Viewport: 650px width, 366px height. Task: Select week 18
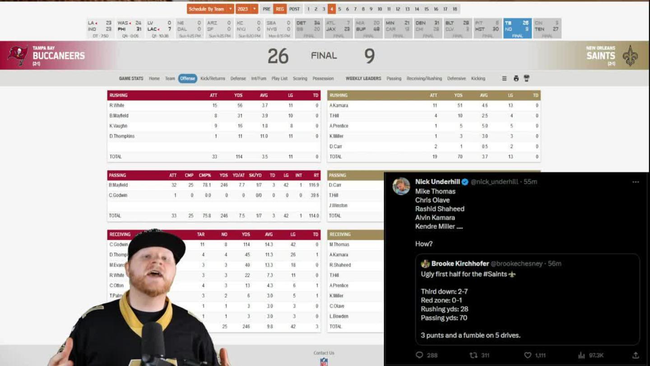(x=455, y=9)
